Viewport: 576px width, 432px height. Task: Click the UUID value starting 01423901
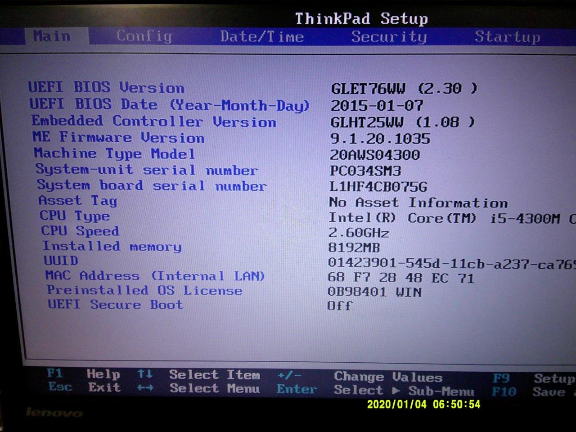pyautogui.click(x=452, y=263)
